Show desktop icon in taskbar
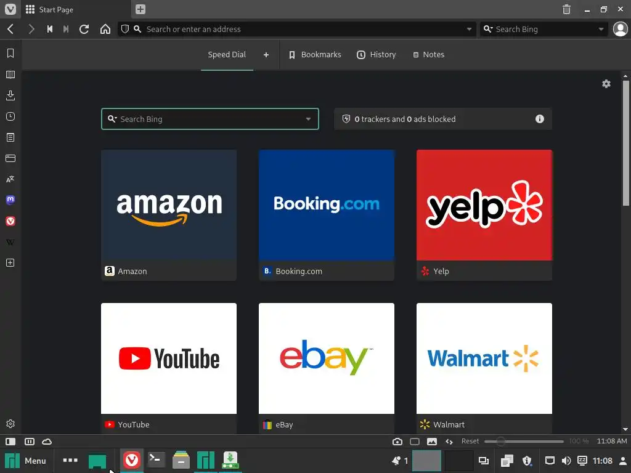This screenshot has height=473, width=631. click(x=97, y=461)
